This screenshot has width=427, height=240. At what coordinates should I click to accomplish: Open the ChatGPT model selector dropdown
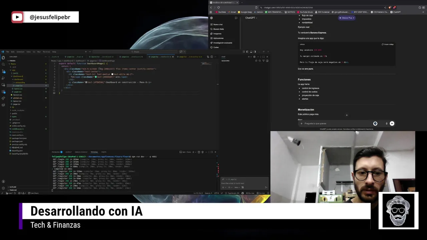(x=251, y=18)
